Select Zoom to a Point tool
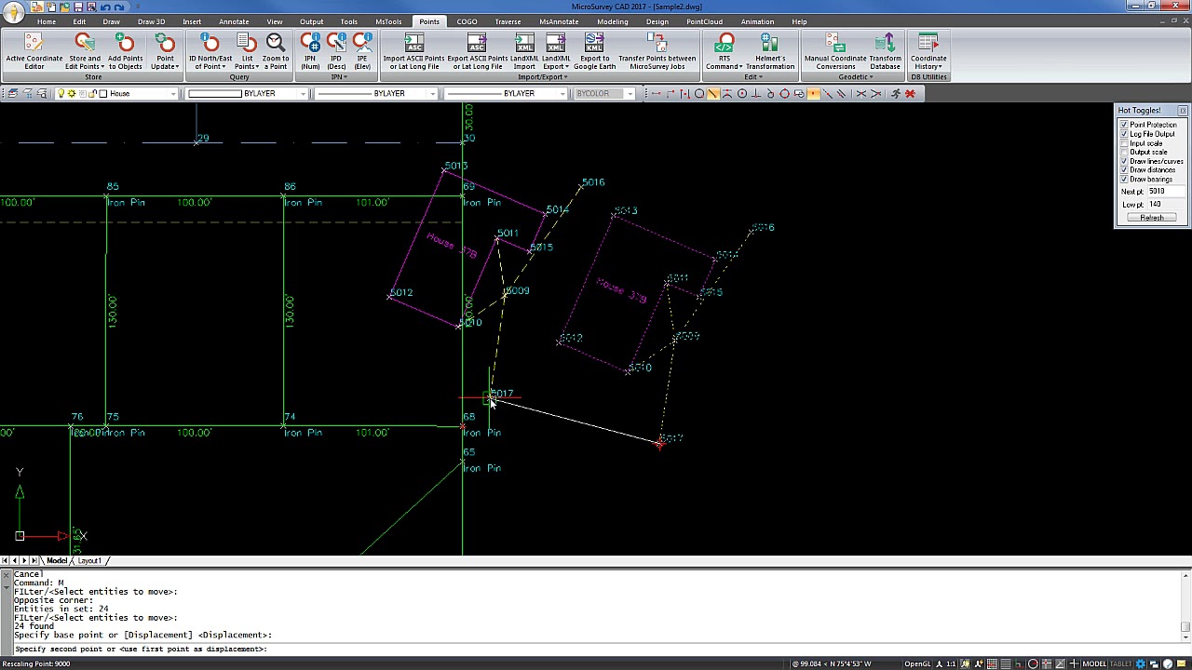The image size is (1192, 670). [x=276, y=51]
